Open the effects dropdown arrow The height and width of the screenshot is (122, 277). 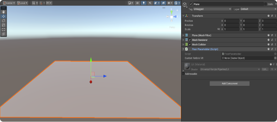click(x=159, y=3)
